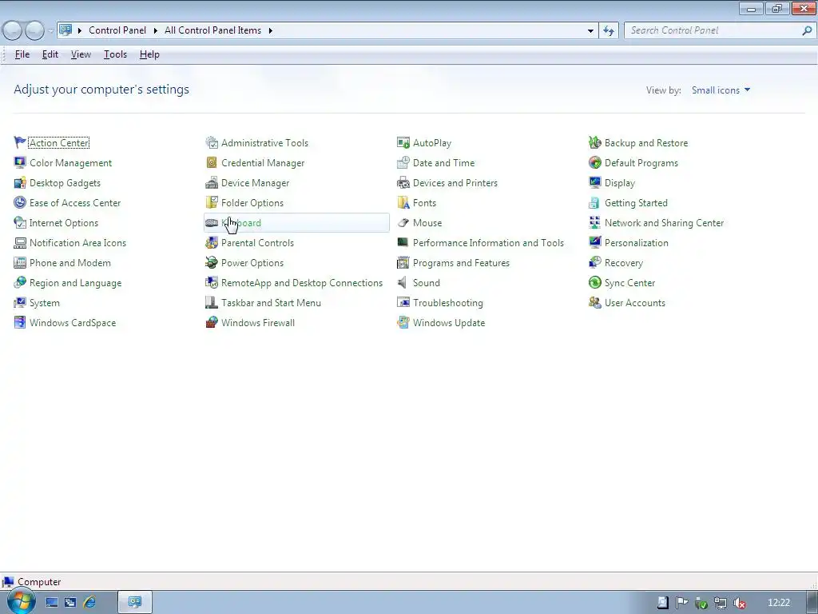Open Internet Explorer from the taskbar

[x=89, y=602]
